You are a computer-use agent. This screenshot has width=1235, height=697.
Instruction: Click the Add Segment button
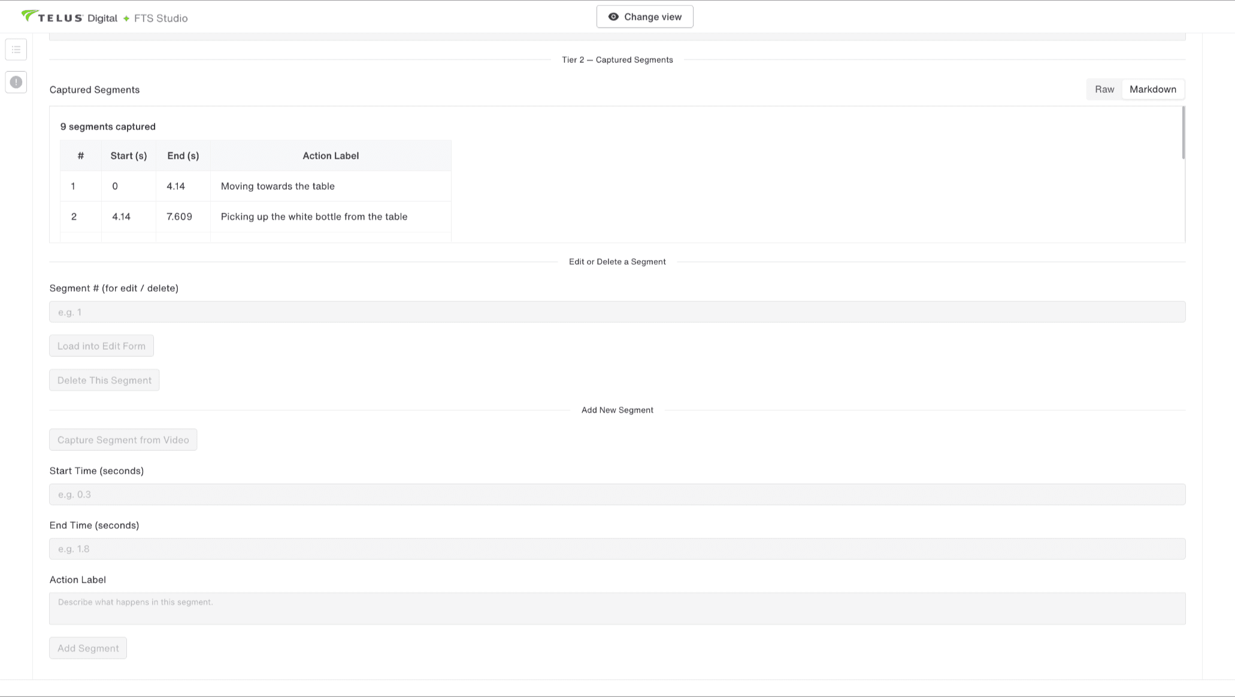[x=88, y=648]
